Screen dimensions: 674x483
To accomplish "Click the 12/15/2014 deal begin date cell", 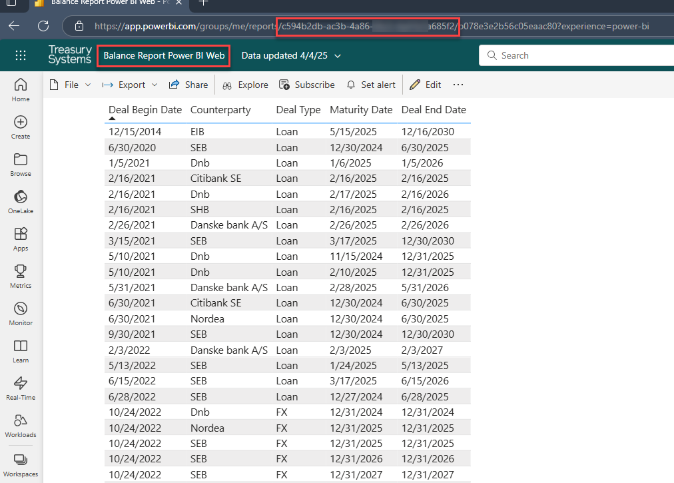I will click(135, 132).
